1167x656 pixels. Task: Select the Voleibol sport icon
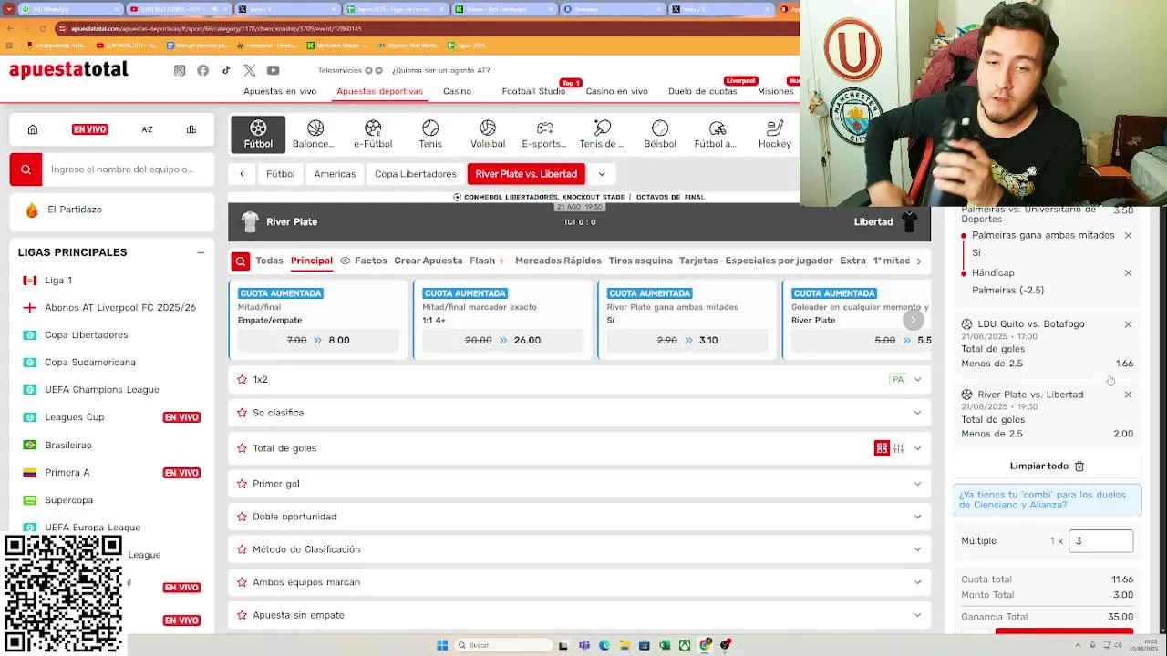488,134
